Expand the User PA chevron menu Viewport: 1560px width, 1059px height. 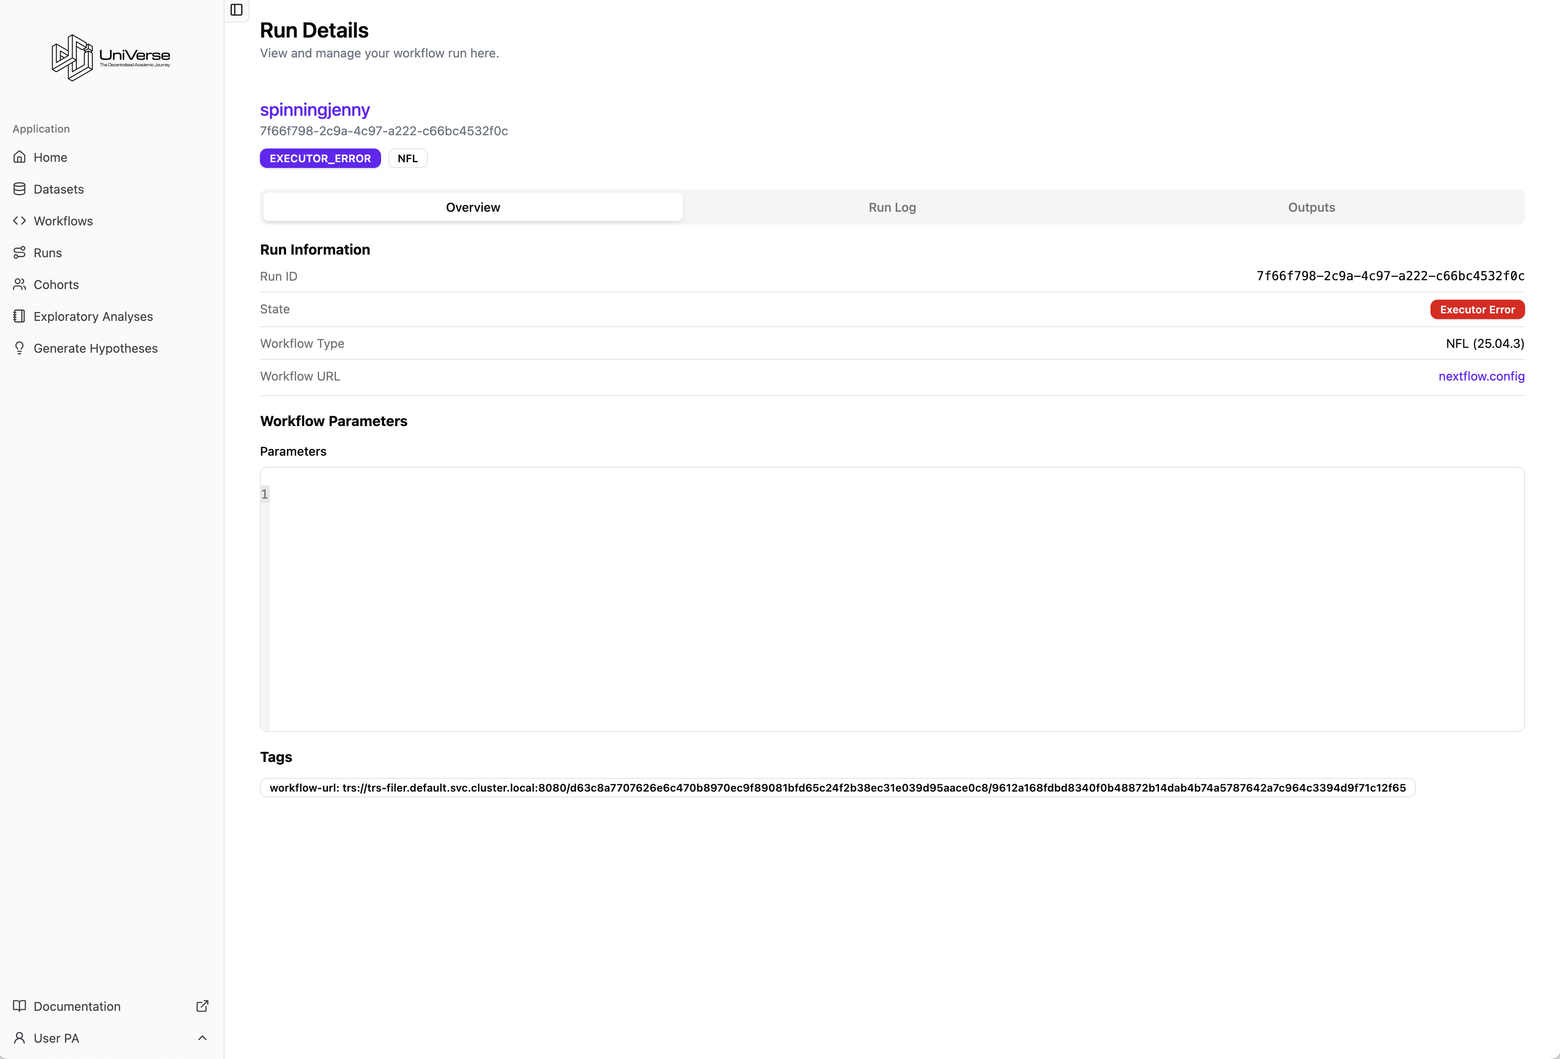pyautogui.click(x=202, y=1038)
